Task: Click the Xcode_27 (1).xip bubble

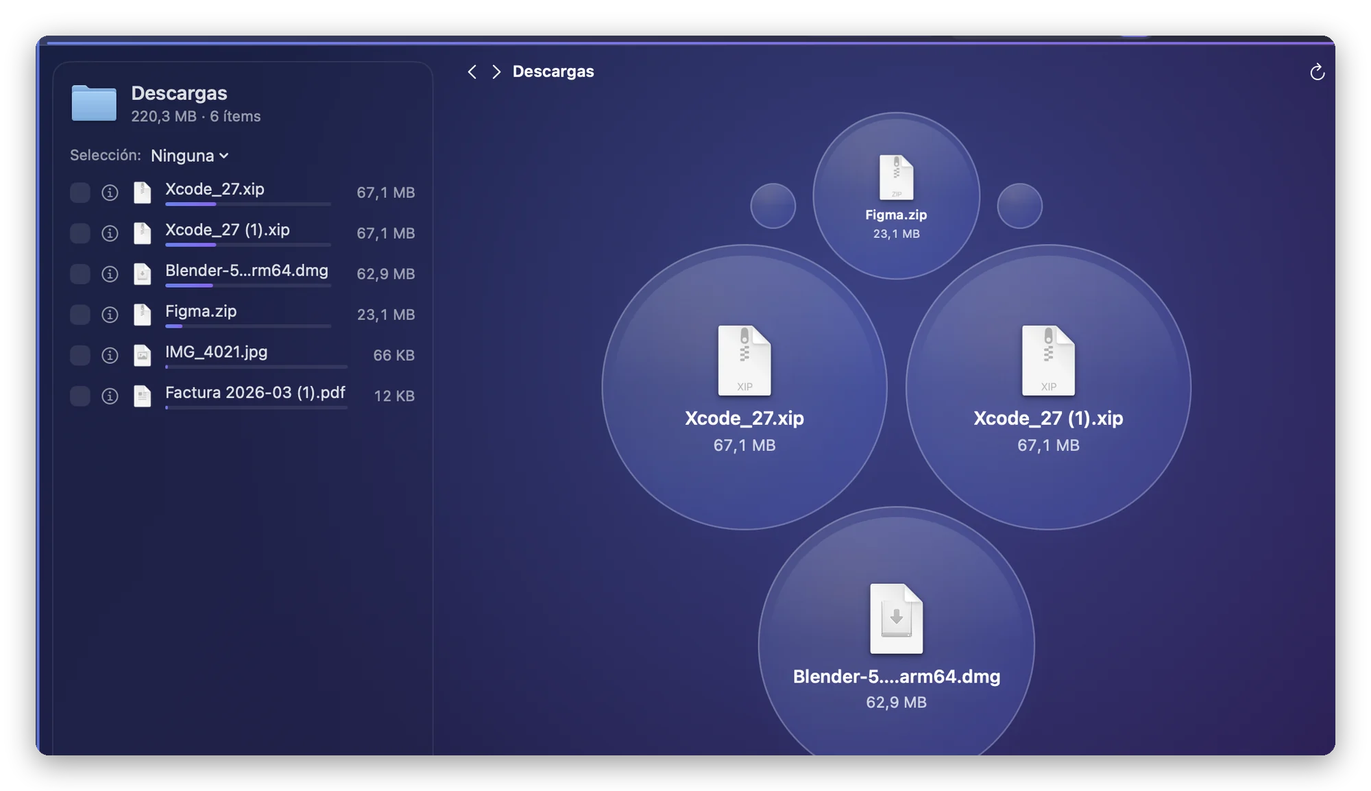Action: (1048, 387)
